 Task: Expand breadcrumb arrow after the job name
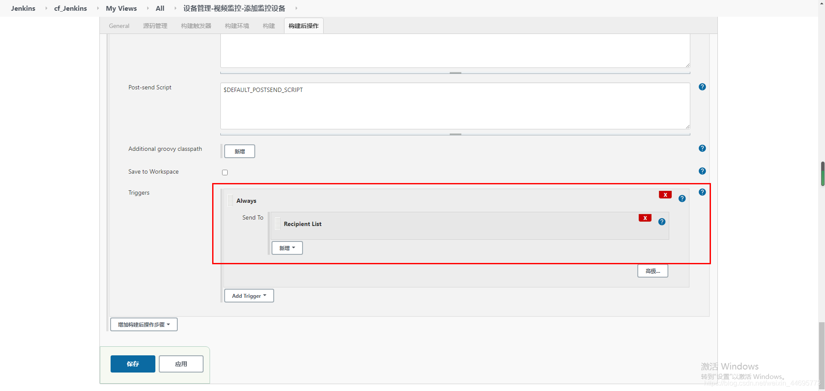296,8
